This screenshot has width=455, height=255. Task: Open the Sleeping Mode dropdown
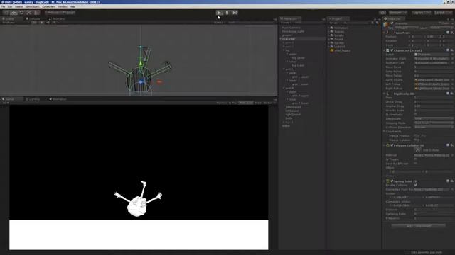point(433,123)
